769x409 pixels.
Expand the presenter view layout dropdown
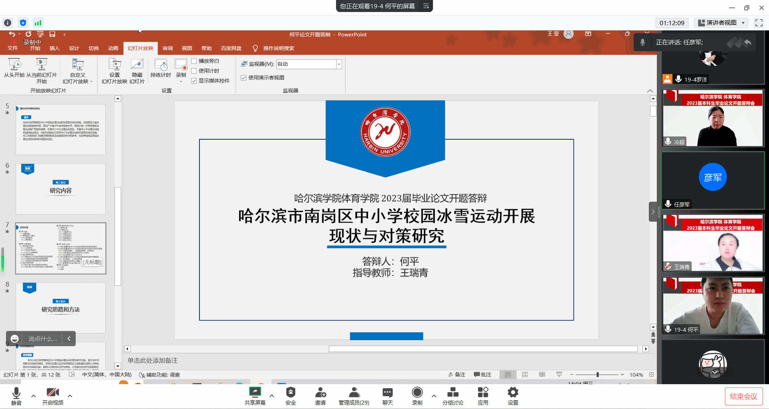pyautogui.click(x=743, y=23)
